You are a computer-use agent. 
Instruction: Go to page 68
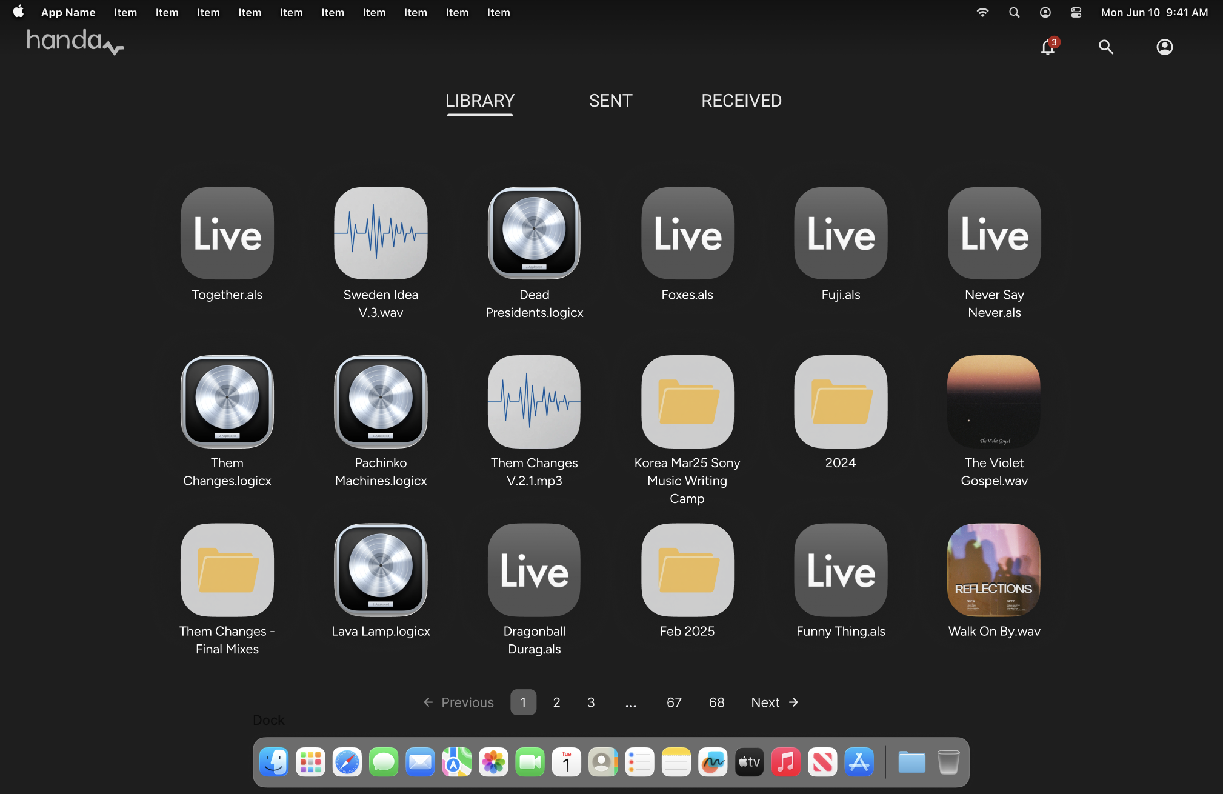(716, 702)
